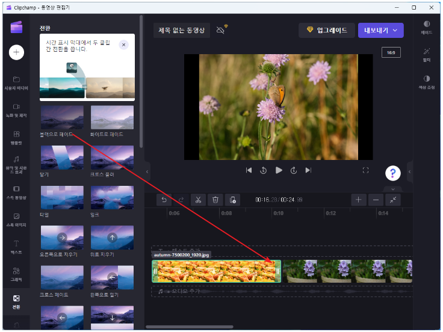Viewport: 443px width, 332px height.
Task: Click the 0:08 mark on the ruler
Action: coord(226,213)
